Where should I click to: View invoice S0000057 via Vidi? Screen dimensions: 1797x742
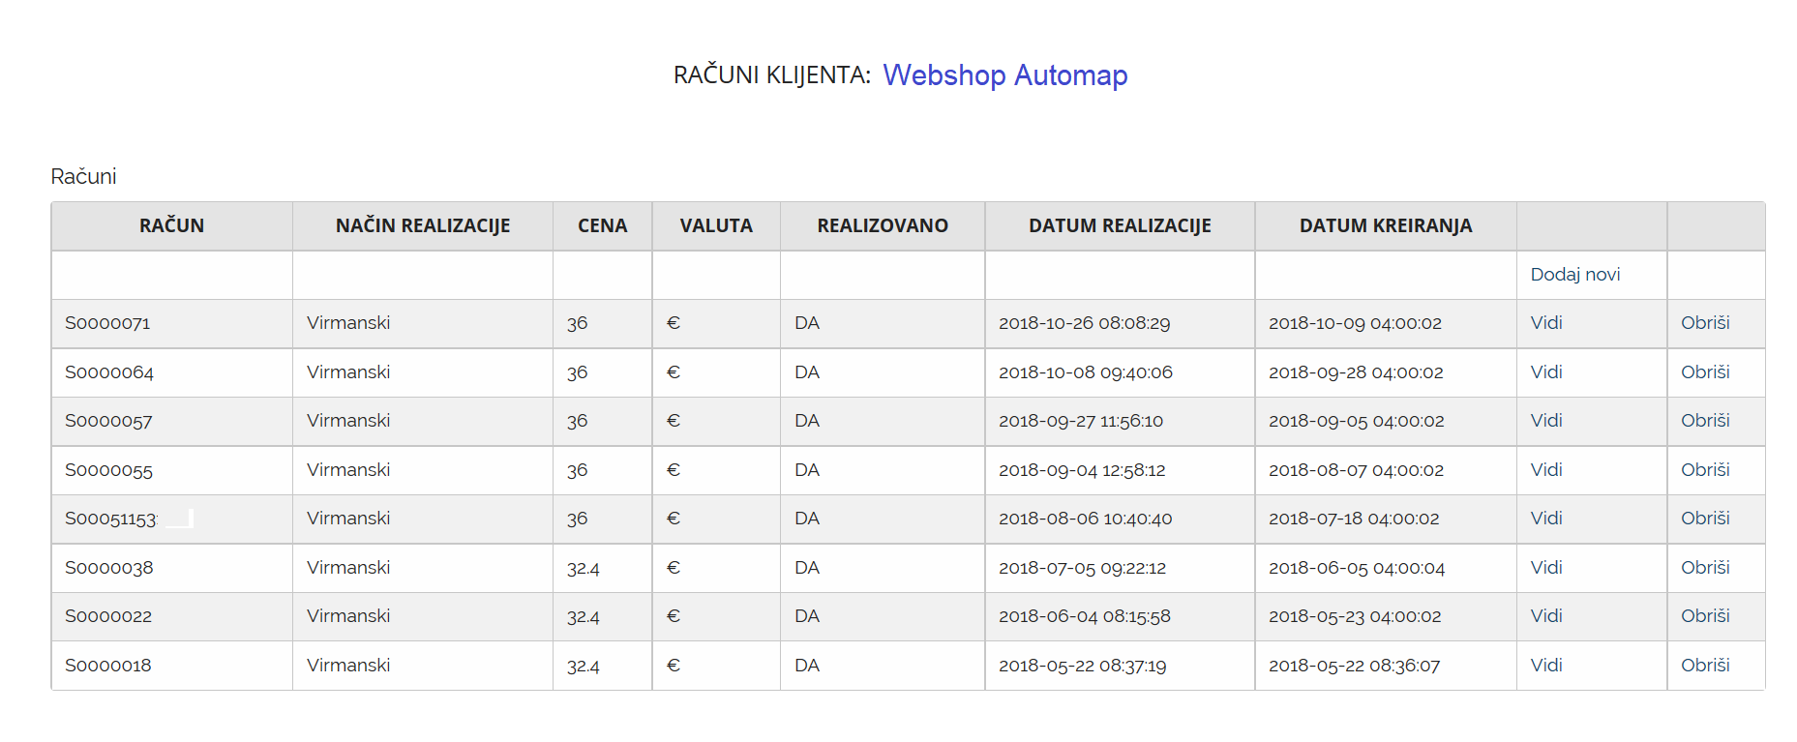tap(1545, 421)
